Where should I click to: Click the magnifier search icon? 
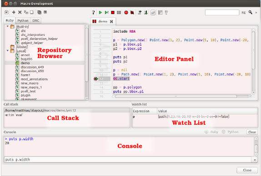251,12
